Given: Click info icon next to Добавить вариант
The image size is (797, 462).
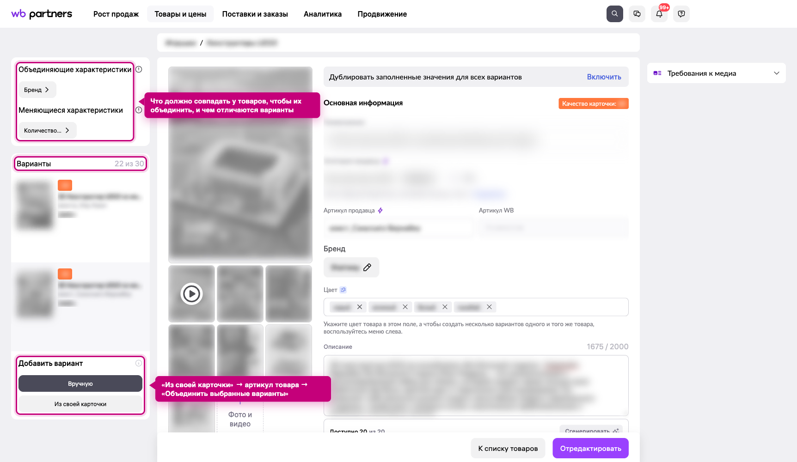Looking at the screenshot, I should point(139,363).
